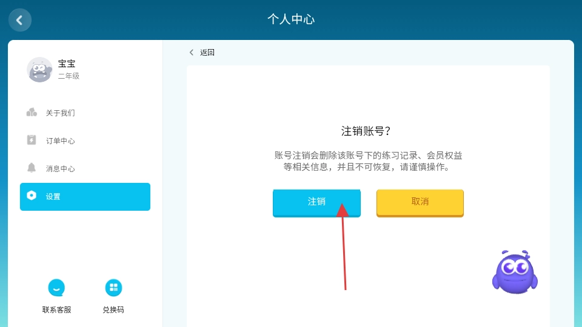Viewport: 582px width, 327px height.
Task: Click the chevron beside 返回
Action: pyautogui.click(x=192, y=53)
